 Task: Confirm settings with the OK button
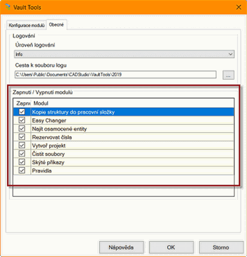pos(171,247)
